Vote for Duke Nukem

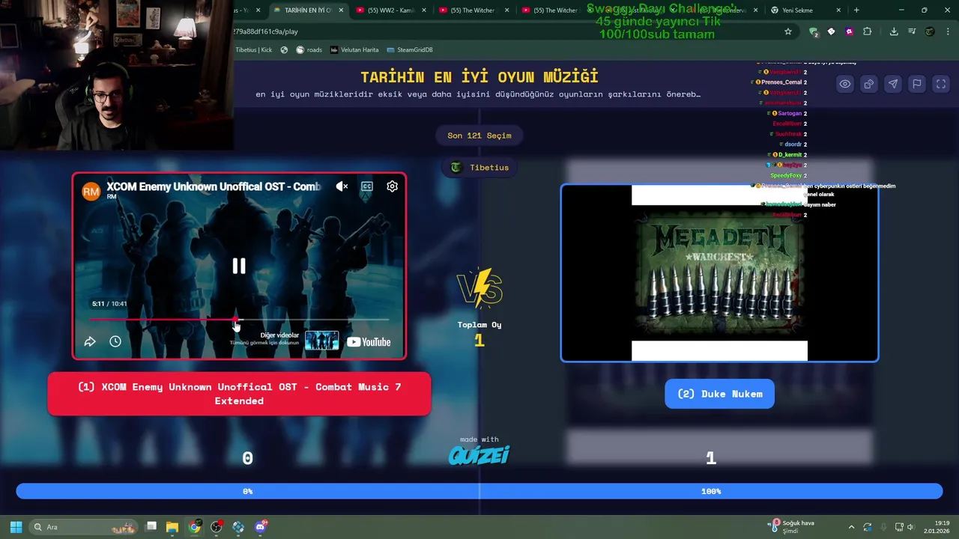719,394
